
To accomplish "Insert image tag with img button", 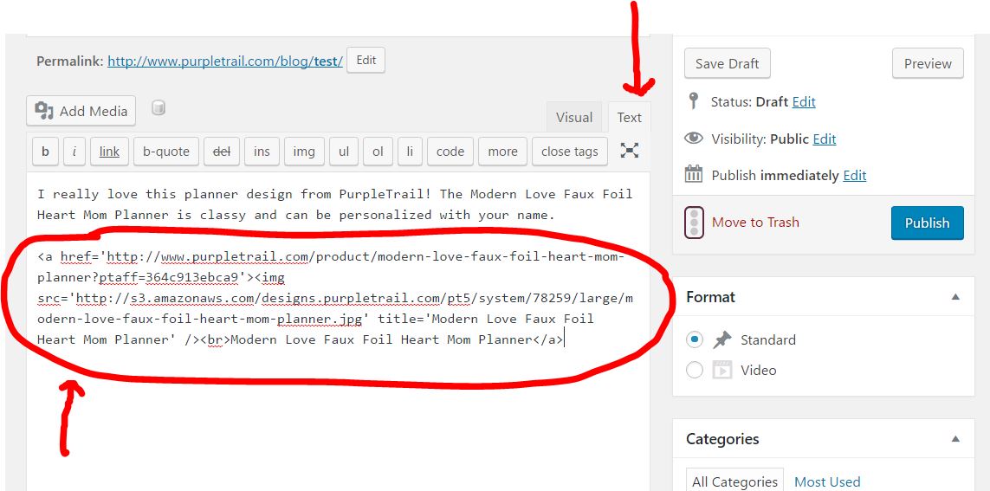I will pyautogui.click(x=304, y=152).
